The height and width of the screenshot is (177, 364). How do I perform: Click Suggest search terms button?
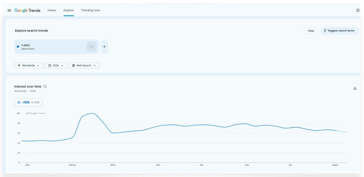[339, 31]
